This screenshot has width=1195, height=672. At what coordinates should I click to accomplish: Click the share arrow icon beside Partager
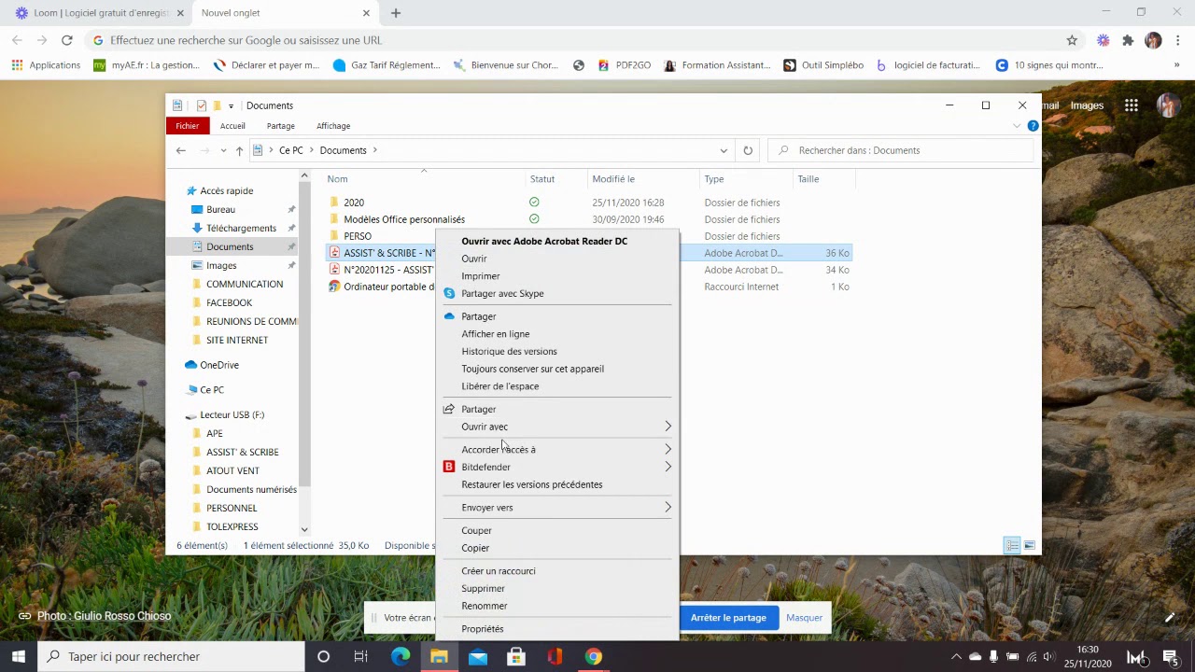[x=449, y=409]
